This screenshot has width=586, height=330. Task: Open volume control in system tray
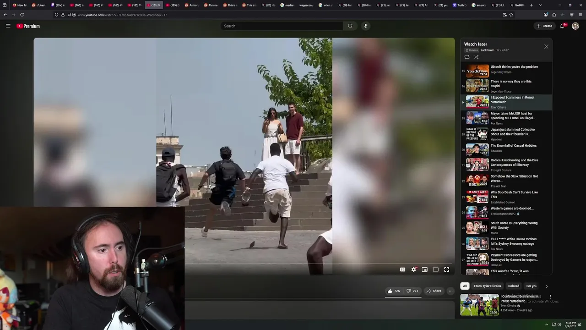[x=559, y=324]
